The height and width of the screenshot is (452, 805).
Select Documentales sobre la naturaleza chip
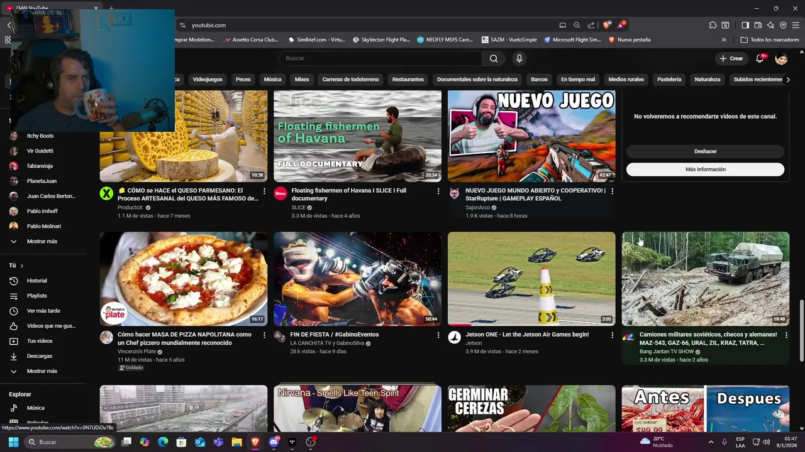(x=477, y=80)
